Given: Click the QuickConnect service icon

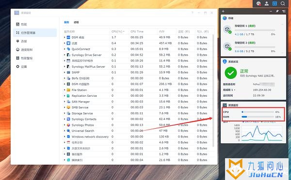Looking at the screenshot, I should coord(68,49).
